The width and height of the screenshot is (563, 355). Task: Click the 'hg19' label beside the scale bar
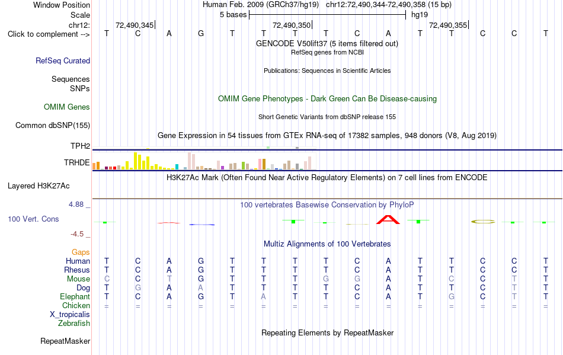click(x=420, y=15)
